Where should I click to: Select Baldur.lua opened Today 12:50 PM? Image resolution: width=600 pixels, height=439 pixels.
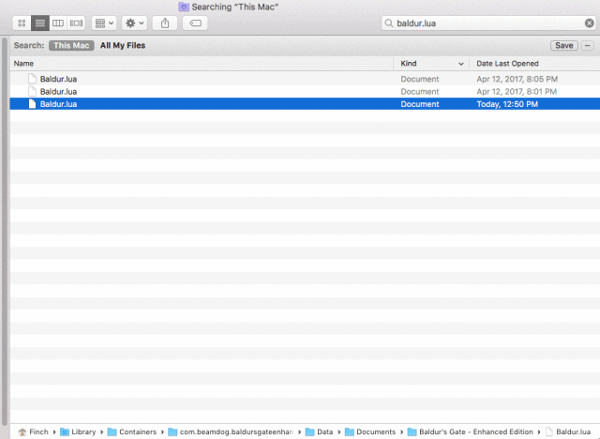click(x=305, y=104)
